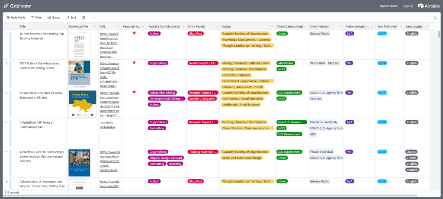Open the Sort menu

pos(71,17)
